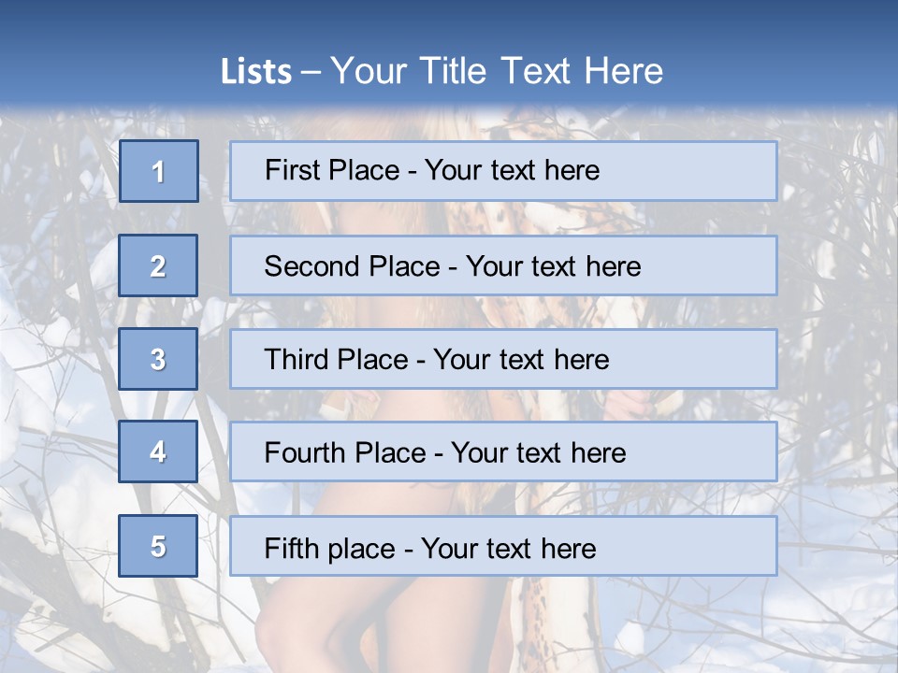Click the text Second Place
898x673 pixels.
tap(353, 266)
